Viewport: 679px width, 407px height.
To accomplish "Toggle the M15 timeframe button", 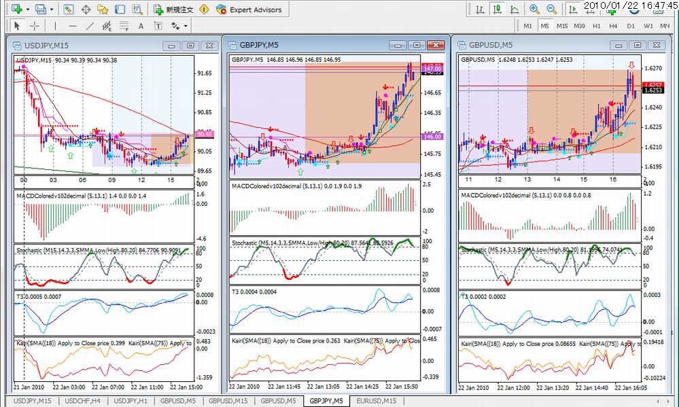I will (x=562, y=26).
